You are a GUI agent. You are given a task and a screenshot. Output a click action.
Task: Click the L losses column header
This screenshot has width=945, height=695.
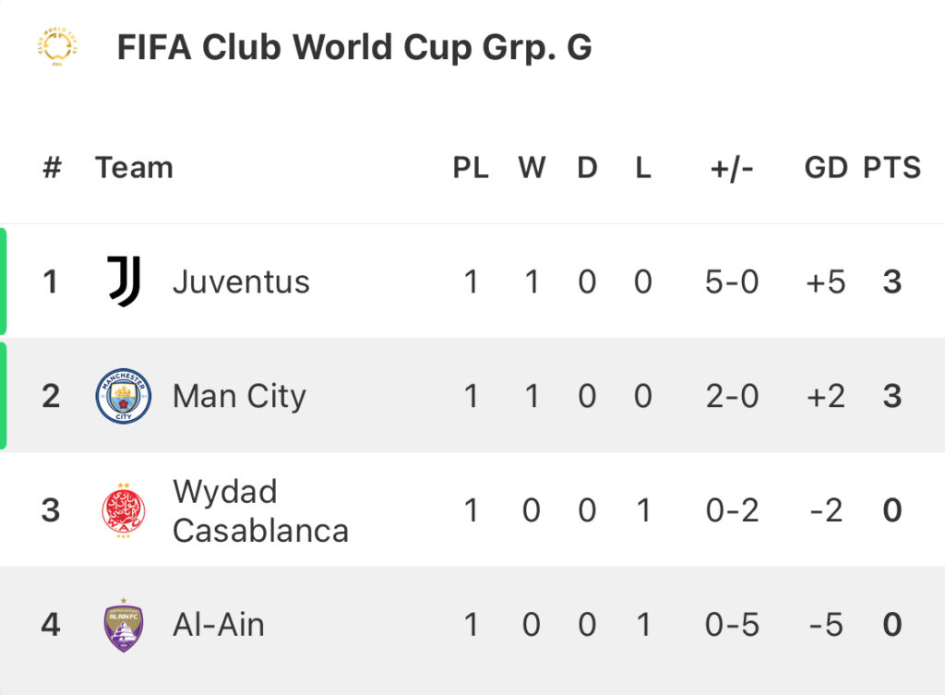click(x=643, y=168)
